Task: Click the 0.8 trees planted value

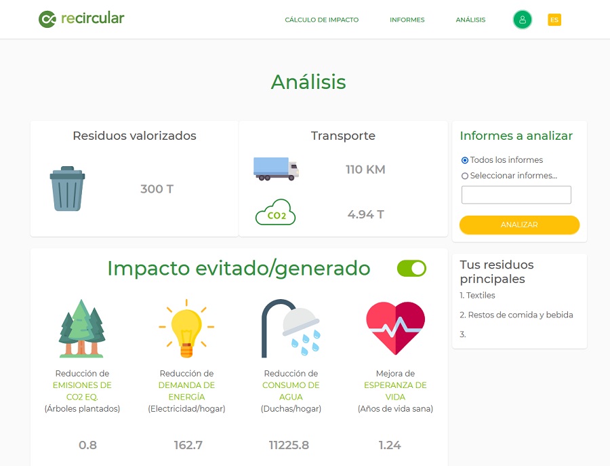Action: coord(87,445)
